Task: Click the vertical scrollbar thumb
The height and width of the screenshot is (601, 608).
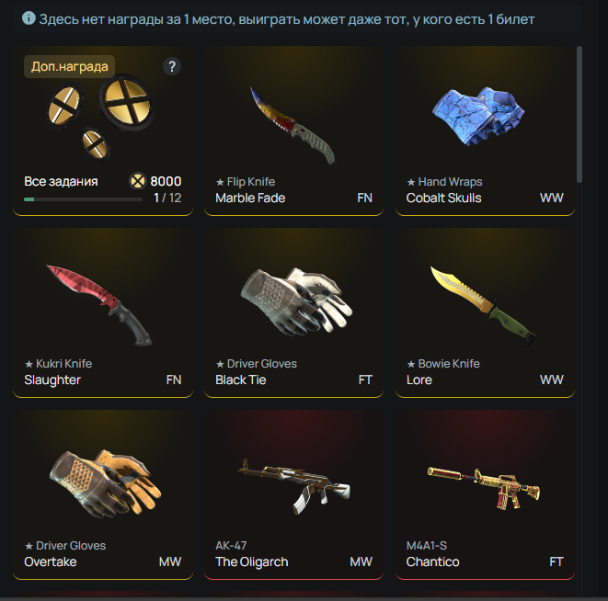Action: pyautogui.click(x=579, y=114)
